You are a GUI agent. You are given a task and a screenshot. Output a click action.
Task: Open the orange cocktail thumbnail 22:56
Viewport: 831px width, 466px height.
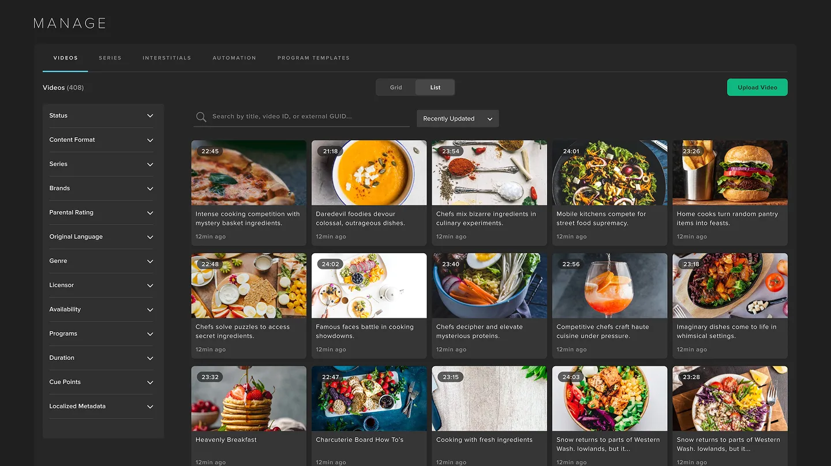pyautogui.click(x=610, y=285)
